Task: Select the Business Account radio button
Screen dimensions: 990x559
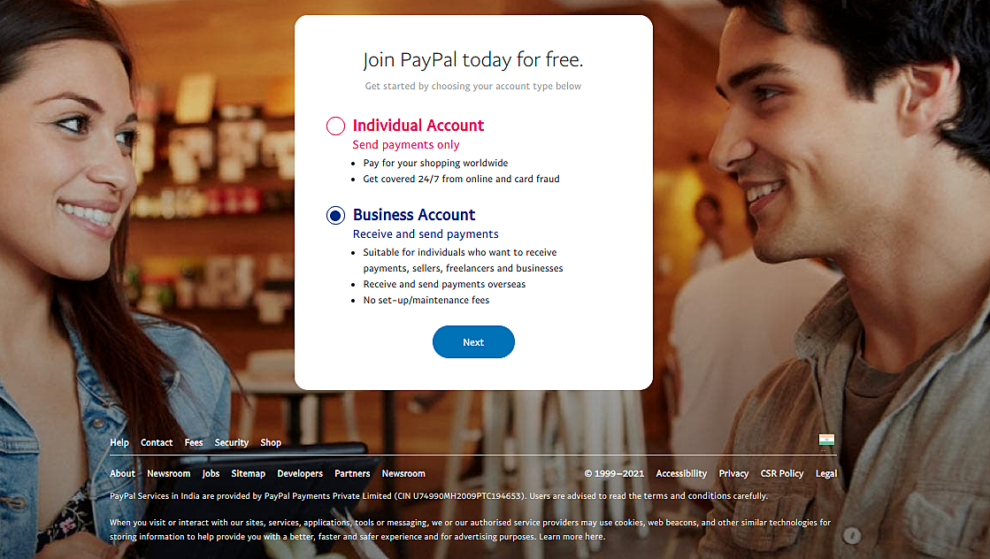Action: [x=335, y=216]
